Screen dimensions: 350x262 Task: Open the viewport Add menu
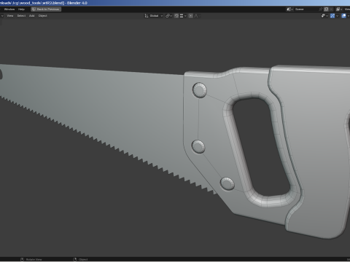point(32,16)
